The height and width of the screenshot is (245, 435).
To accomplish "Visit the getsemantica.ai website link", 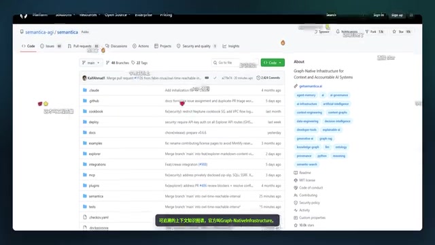I will click(311, 86).
